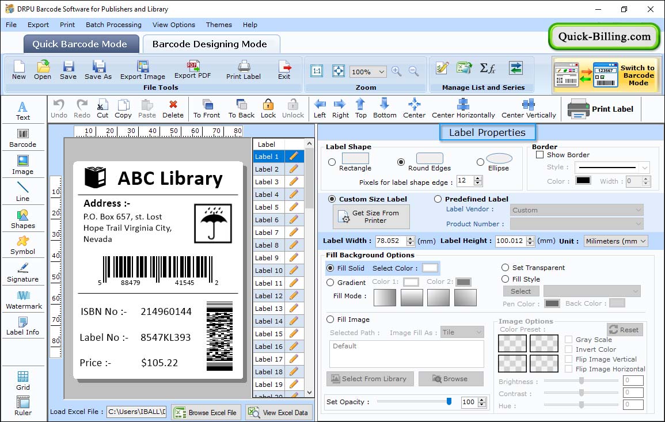This screenshot has height=422, width=665.
Task: Enable Show Border checkbox
Action: point(539,155)
